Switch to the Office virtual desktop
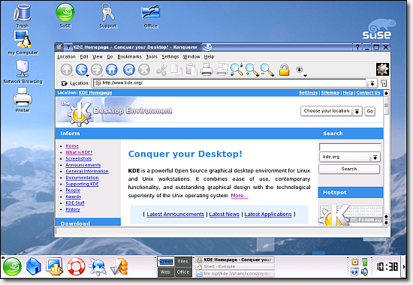Image resolution: width=413 pixels, height=285 pixels. coord(182,271)
